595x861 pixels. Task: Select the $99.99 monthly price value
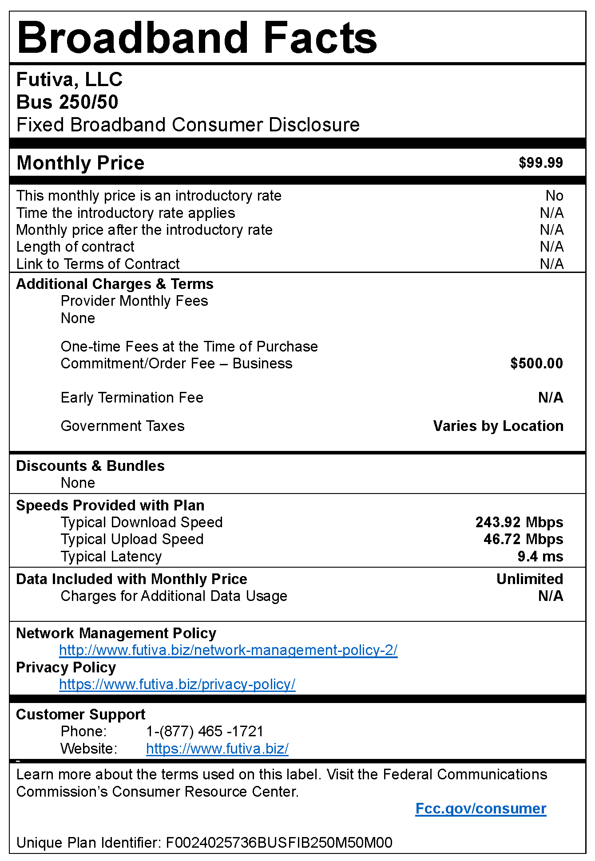541,163
